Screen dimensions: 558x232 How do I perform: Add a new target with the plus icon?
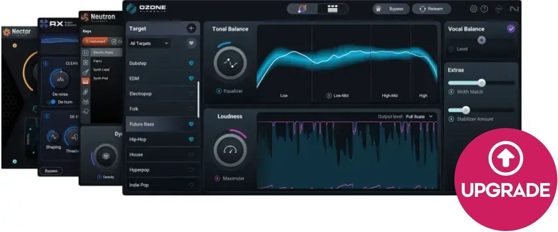click(191, 28)
